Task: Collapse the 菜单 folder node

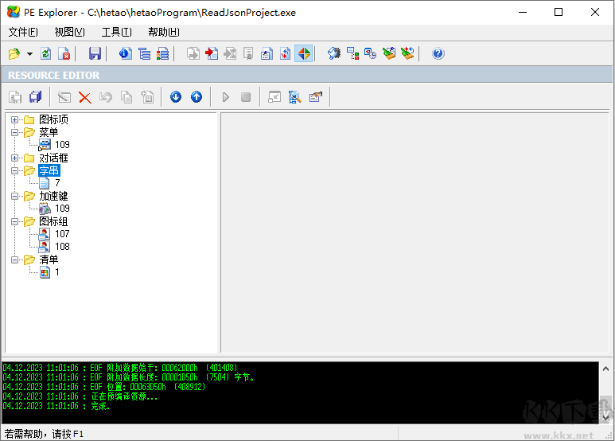Action: pos(15,132)
